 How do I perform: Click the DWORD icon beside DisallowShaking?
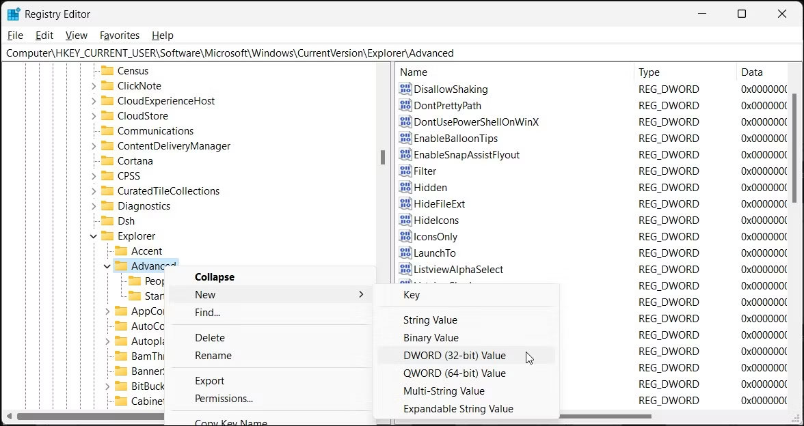[405, 89]
